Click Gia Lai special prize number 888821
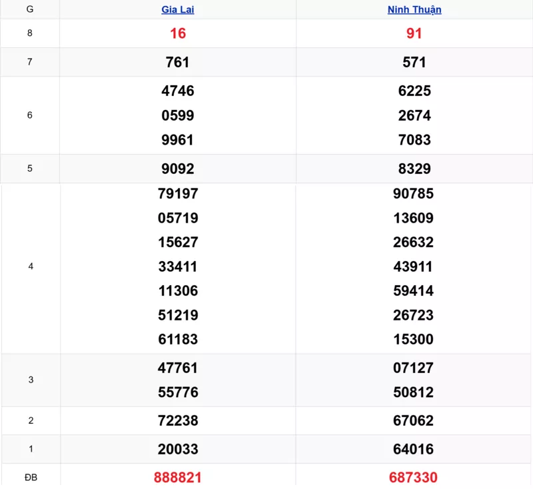The image size is (533, 489). [x=178, y=477]
